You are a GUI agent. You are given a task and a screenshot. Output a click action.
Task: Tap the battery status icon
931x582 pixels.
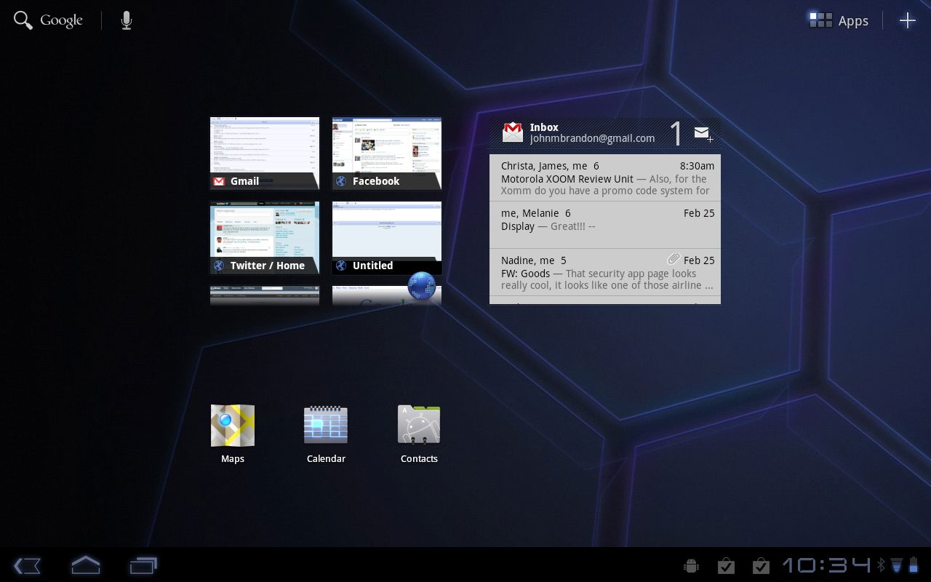pyautogui.click(x=914, y=565)
